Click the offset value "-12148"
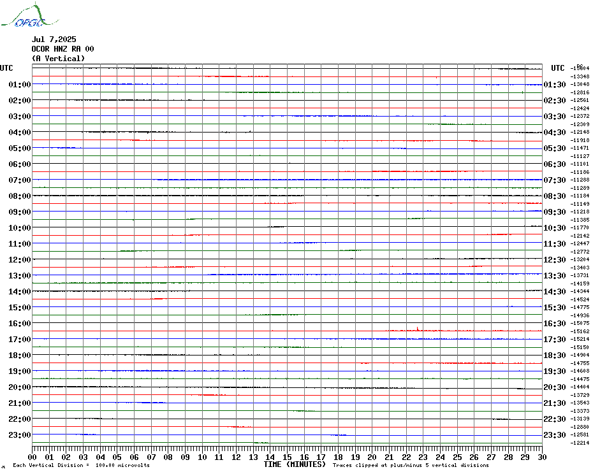The height and width of the screenshot is (474, 593). tap(580, 132)
